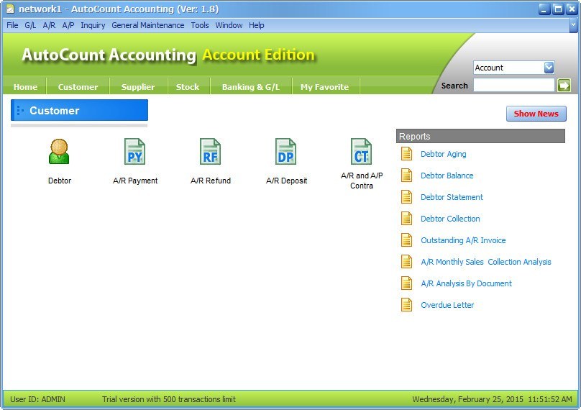Open A/R Payment PY icon

pos(135,151)
